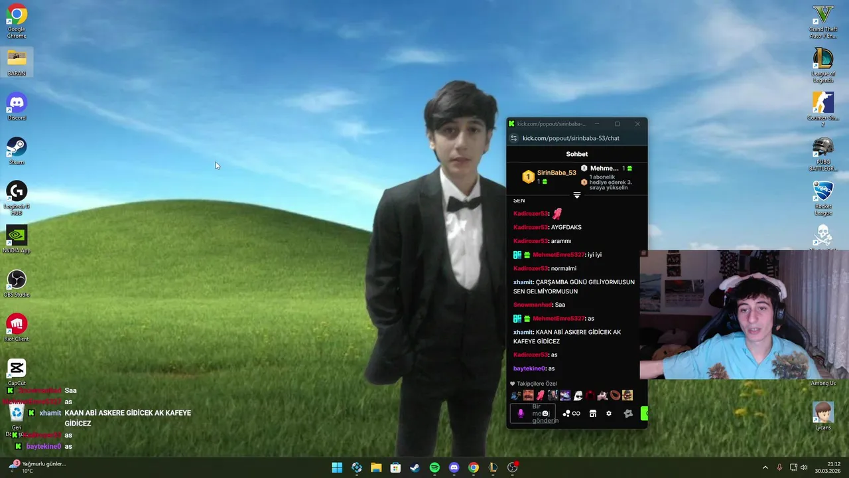Screen dimensions: 849x478
Task: Open the Rocket League desktop shortcut
Action: (x=823, y=198)
